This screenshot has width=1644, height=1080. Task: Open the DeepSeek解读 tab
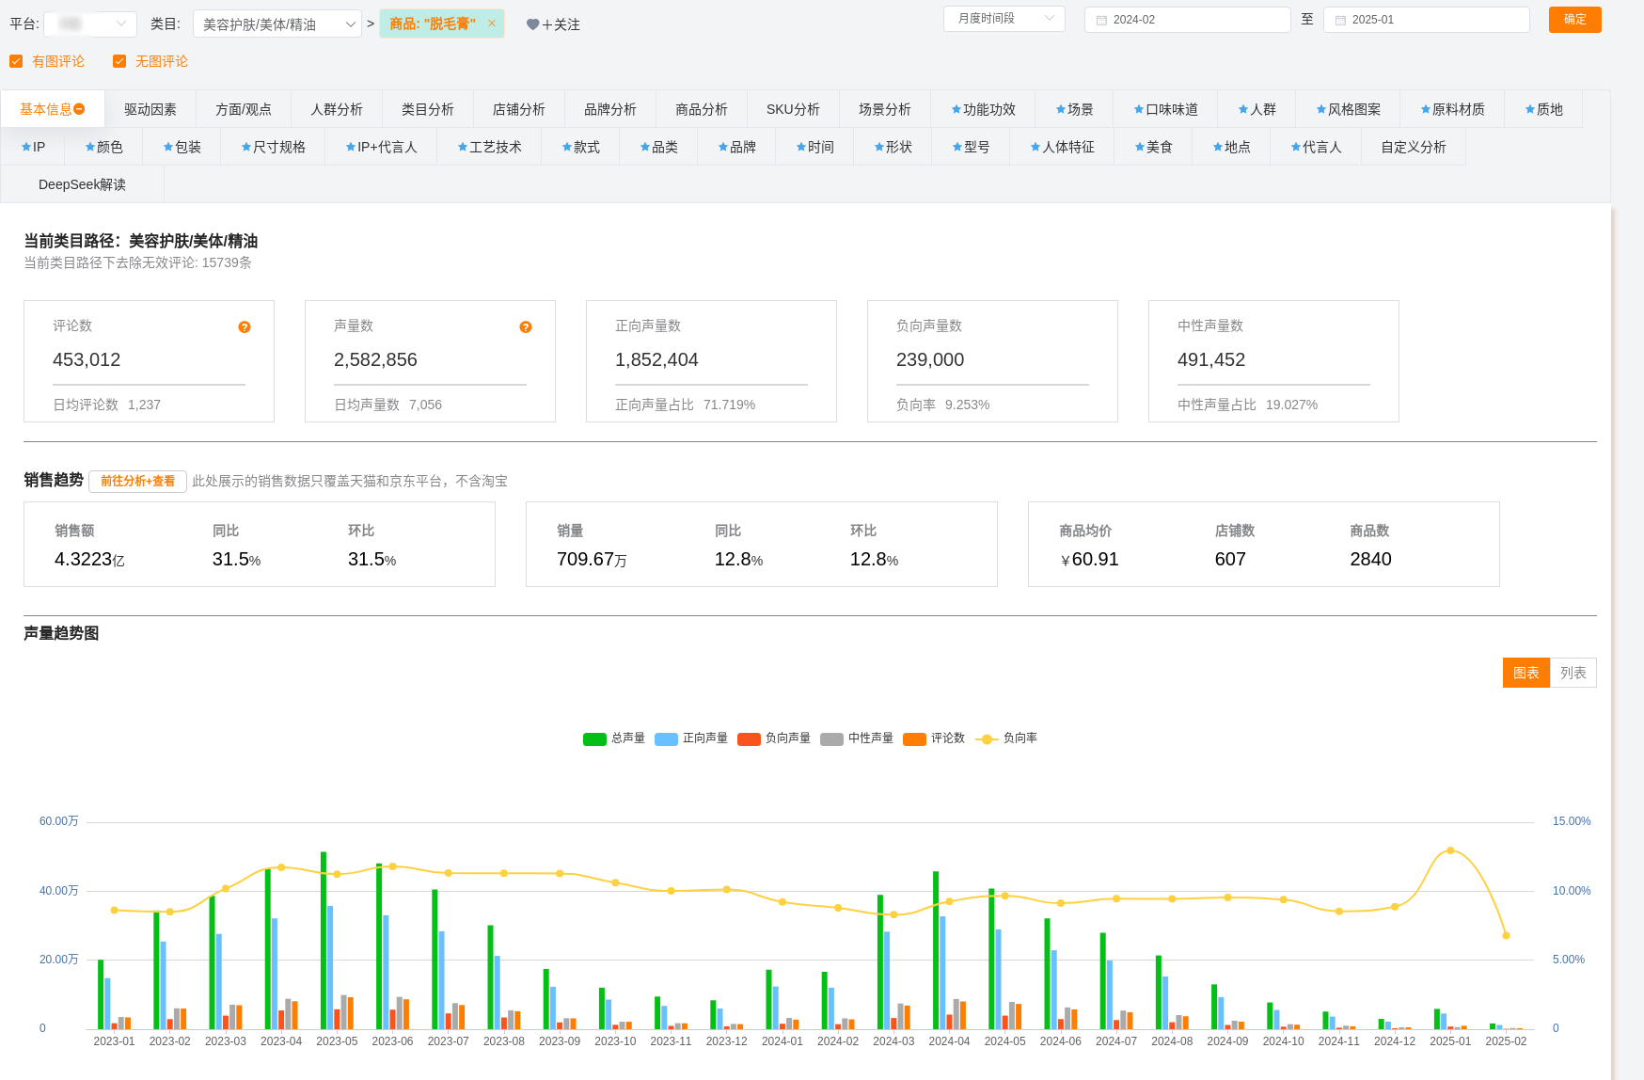(x=82, y=184)
